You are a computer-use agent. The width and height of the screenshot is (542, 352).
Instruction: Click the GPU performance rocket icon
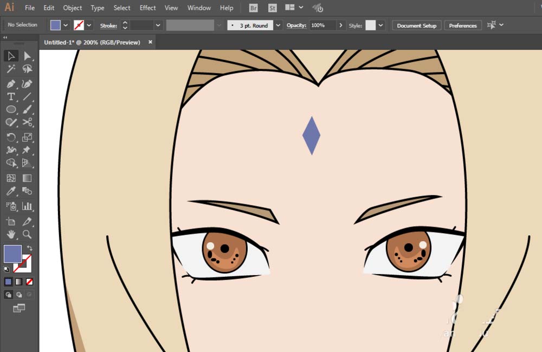(x=318, y=8)
